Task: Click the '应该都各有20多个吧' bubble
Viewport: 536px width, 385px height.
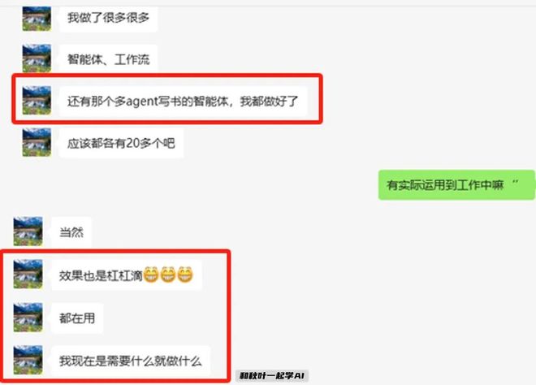Action: pyautogui.click(x=121, y=143)
